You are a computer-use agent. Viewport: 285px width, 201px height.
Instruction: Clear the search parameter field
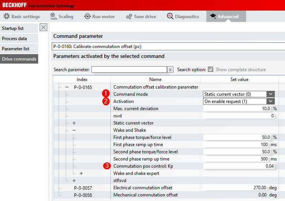pyautogui.click(x=170, y=70)
